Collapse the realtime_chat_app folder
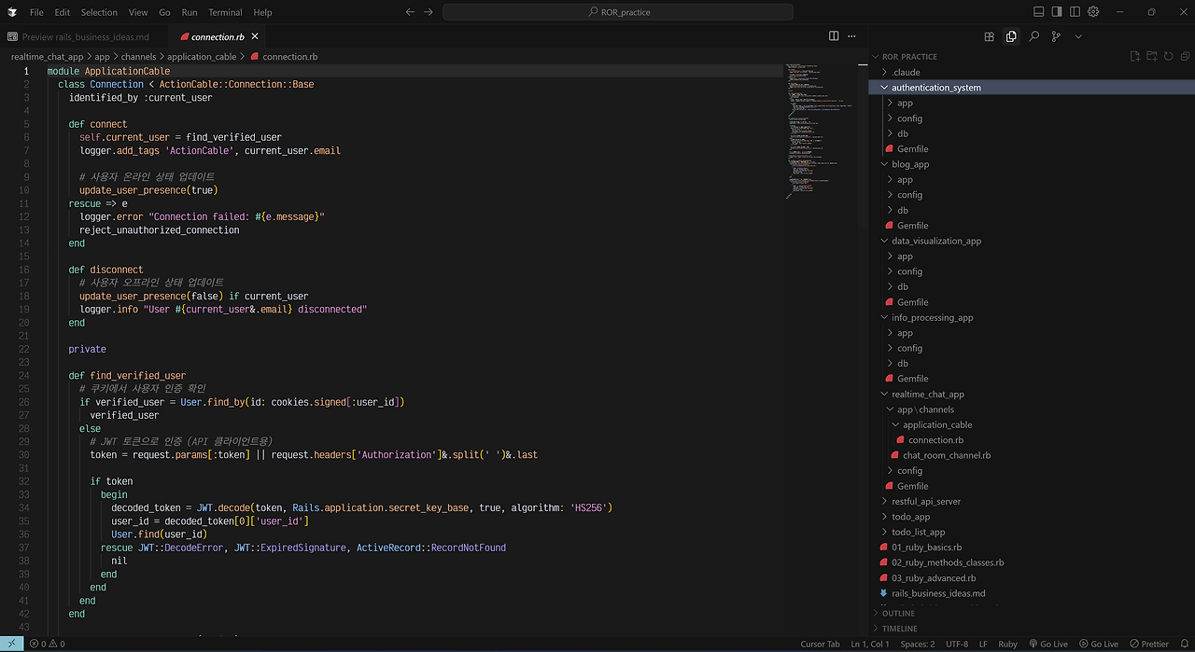1195x652 pixels. tap(1032, 394)
